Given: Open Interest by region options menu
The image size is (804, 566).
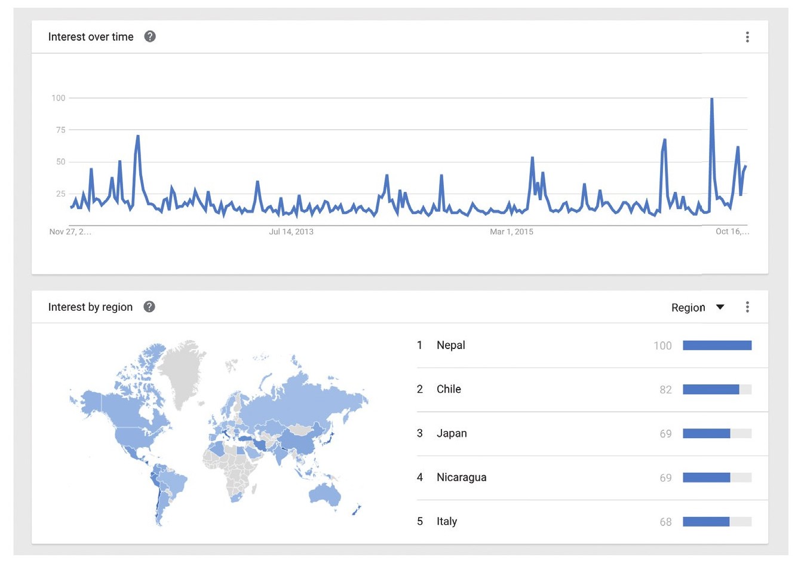Looking at the screenshot, I should [x=747, y=307].
